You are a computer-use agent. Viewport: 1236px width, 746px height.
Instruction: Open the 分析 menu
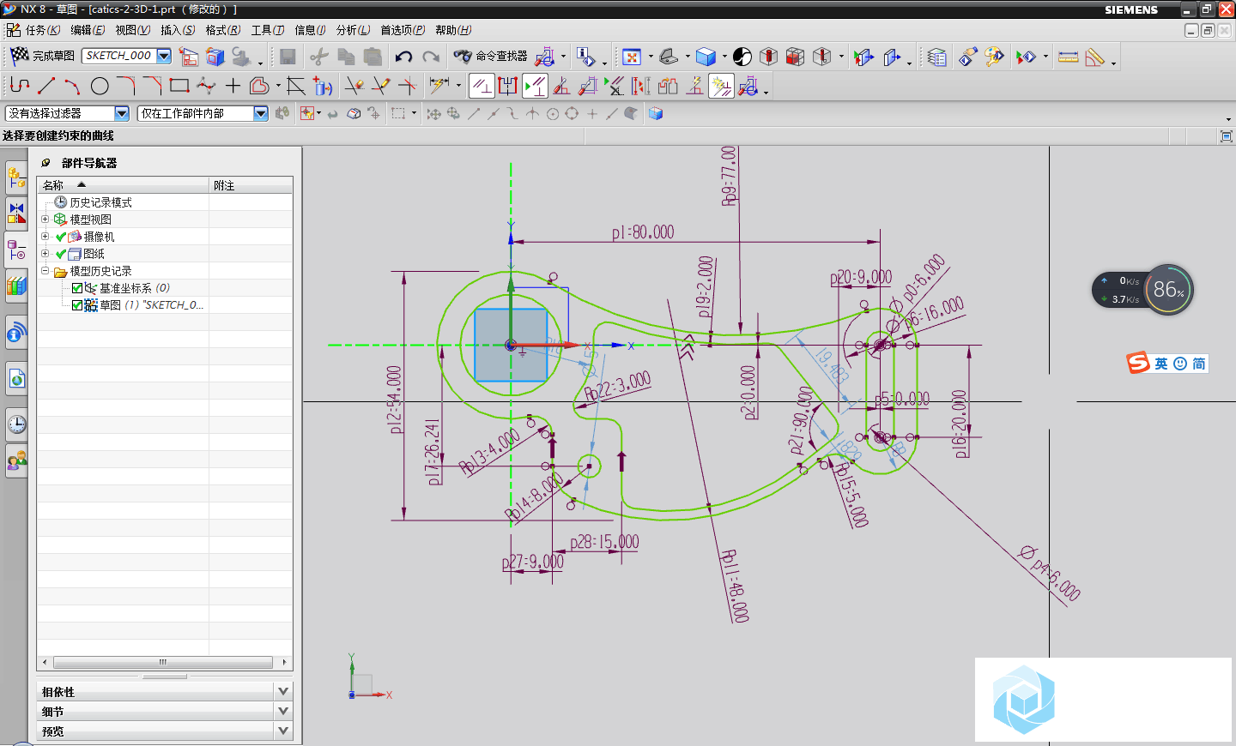[x=353, y=30]
